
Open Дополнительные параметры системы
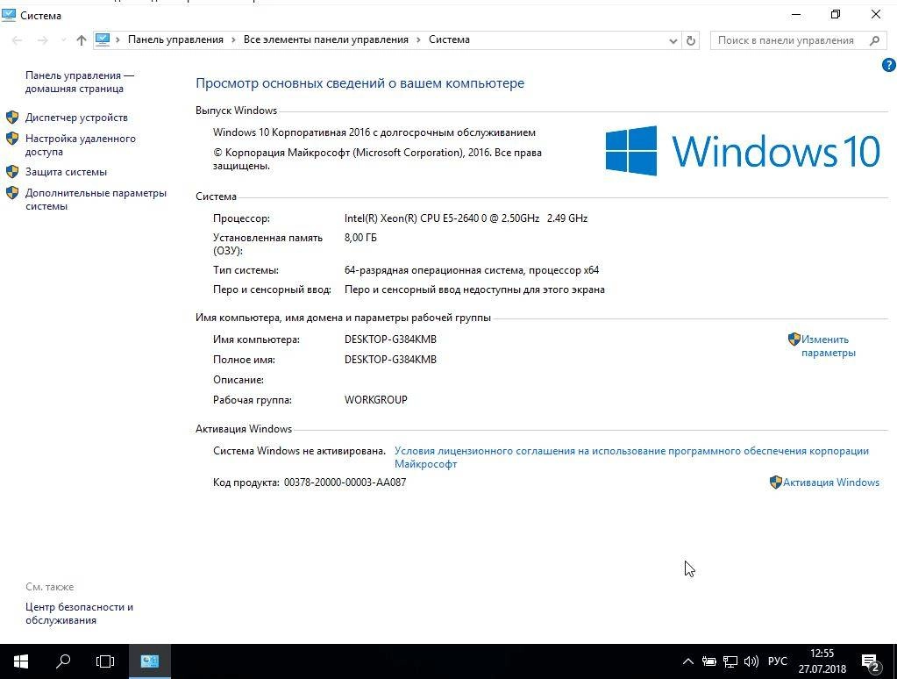coord(96,199)
